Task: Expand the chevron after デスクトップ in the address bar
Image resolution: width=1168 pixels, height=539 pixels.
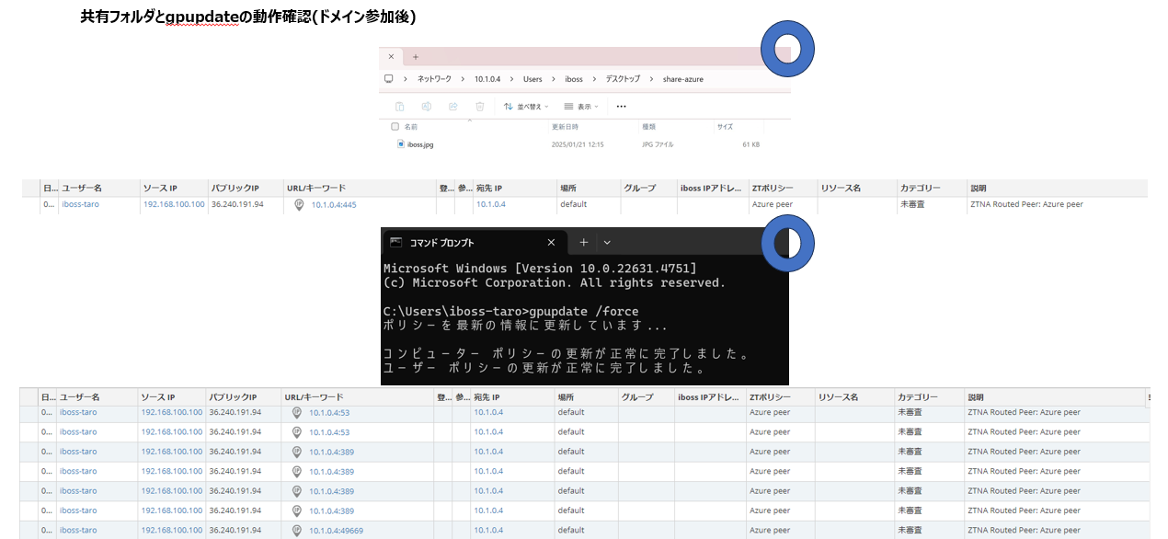Action: 651,79
